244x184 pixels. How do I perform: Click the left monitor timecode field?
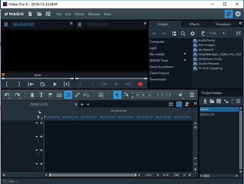[x=23, y=24]
